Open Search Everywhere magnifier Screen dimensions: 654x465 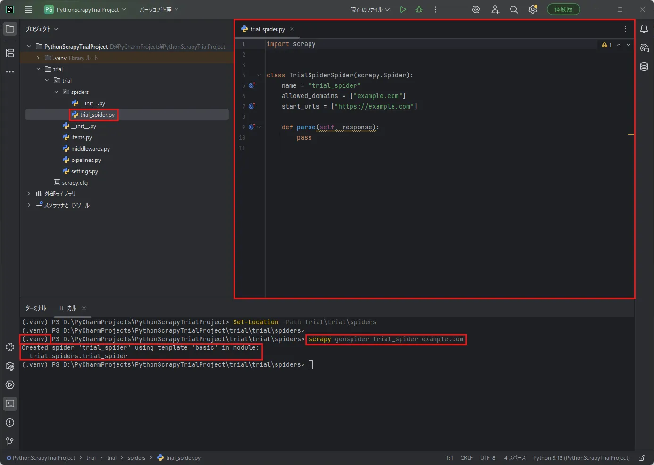click(514, 9)
